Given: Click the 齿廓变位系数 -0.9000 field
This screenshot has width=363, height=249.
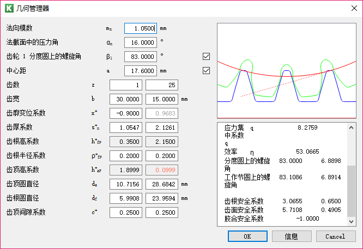Looking at the screenshot, I should pos(126,113).
